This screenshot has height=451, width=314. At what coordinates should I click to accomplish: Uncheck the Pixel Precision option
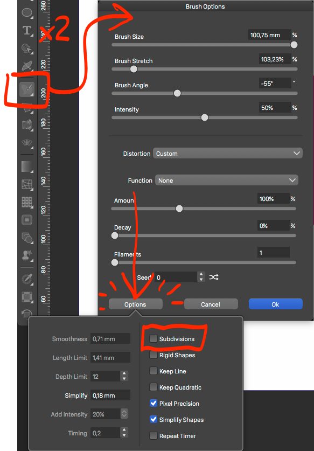click(153, 403)
